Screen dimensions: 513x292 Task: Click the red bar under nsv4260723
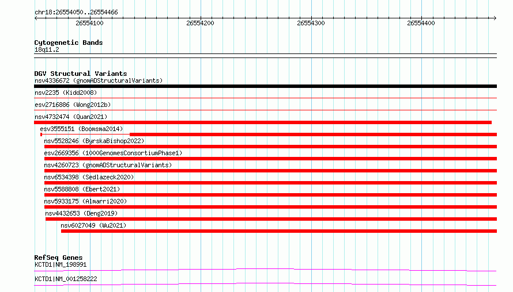click(270, 171)
